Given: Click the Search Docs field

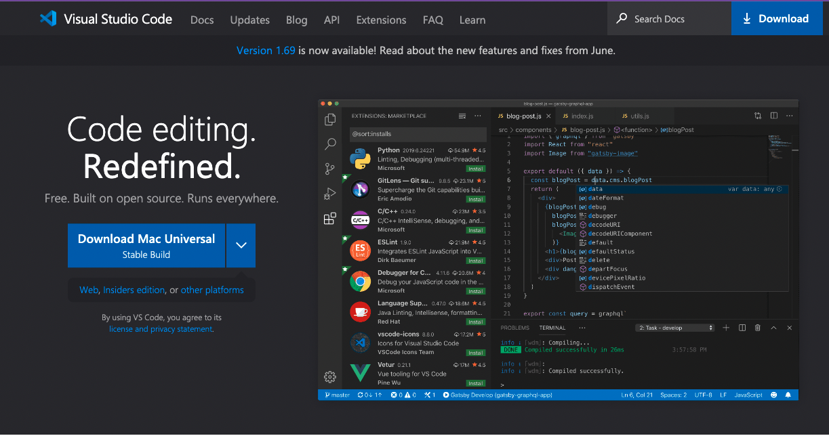Looking at the screenshot, I should tap(669, 18).
